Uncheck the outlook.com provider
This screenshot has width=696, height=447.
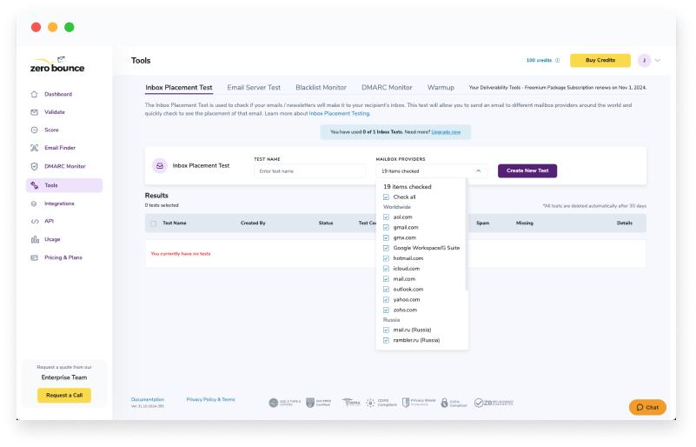pos(386,290)
